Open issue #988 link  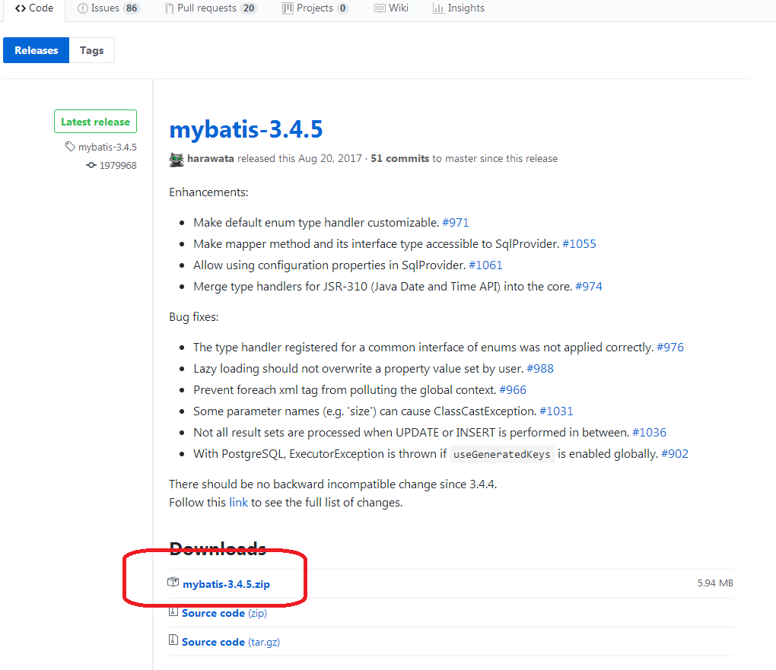[x=540, y=369]
